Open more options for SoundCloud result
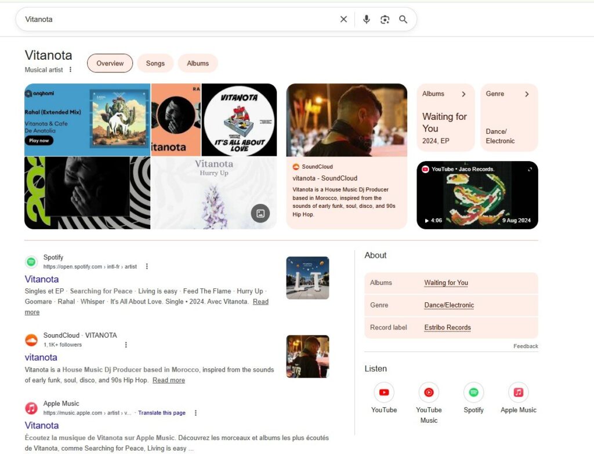The width and height of the screenshot is (594, 454). (126, 345)
